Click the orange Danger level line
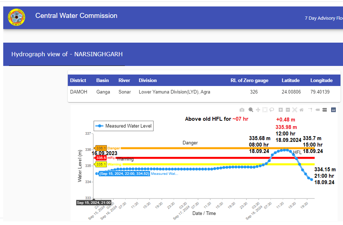This screenshot has height=225, width=343. tap(215, 148)
